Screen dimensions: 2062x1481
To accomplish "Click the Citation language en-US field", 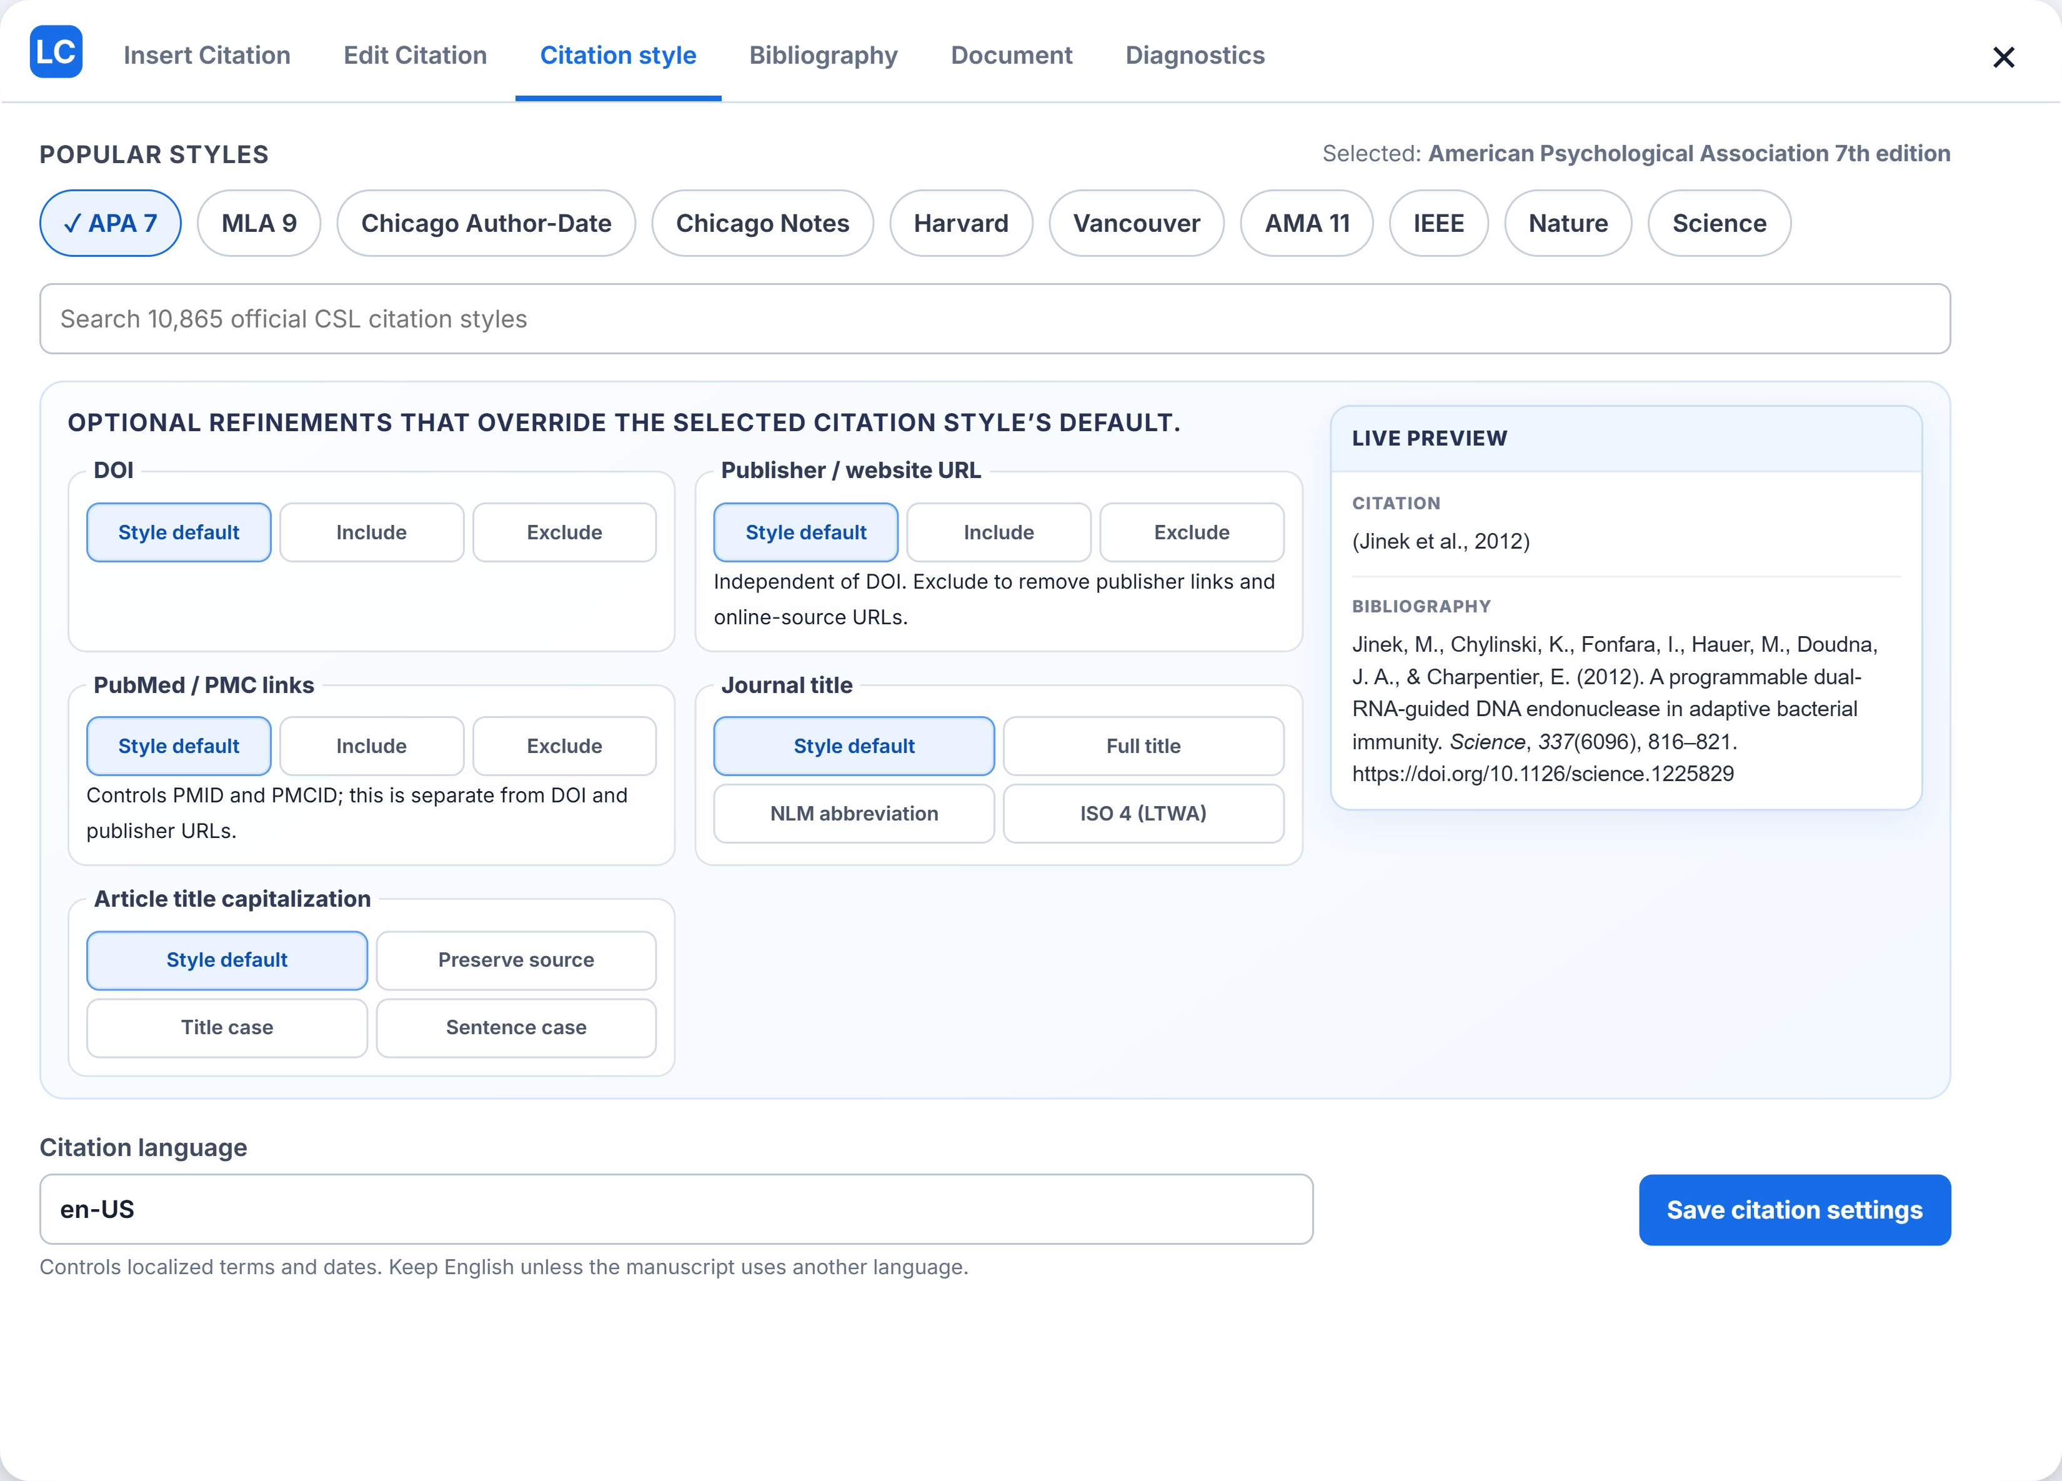I will 677,1209.
